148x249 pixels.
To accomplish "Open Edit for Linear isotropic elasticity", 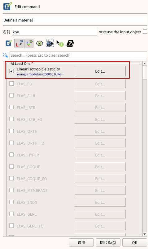I will tap(100, 71).
